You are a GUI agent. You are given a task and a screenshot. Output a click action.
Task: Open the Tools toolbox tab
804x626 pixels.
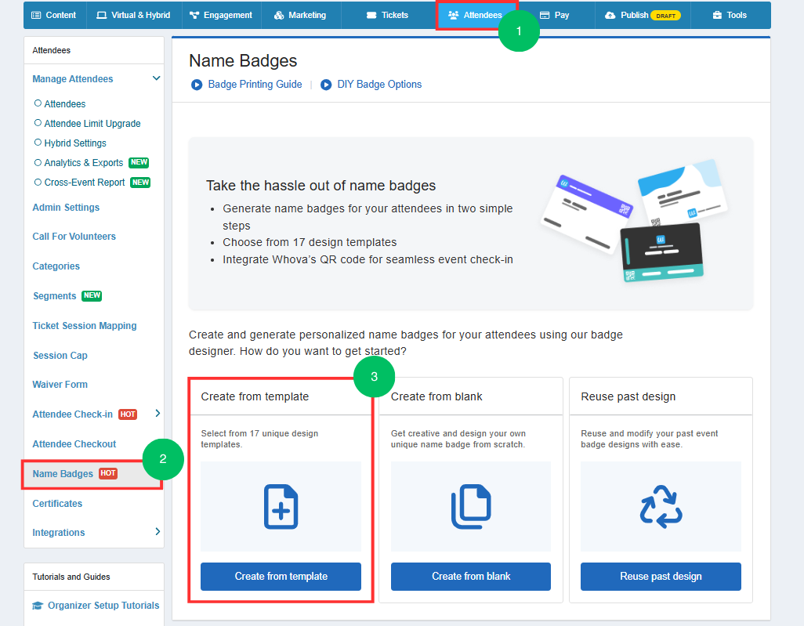click(x=729, y=15)
